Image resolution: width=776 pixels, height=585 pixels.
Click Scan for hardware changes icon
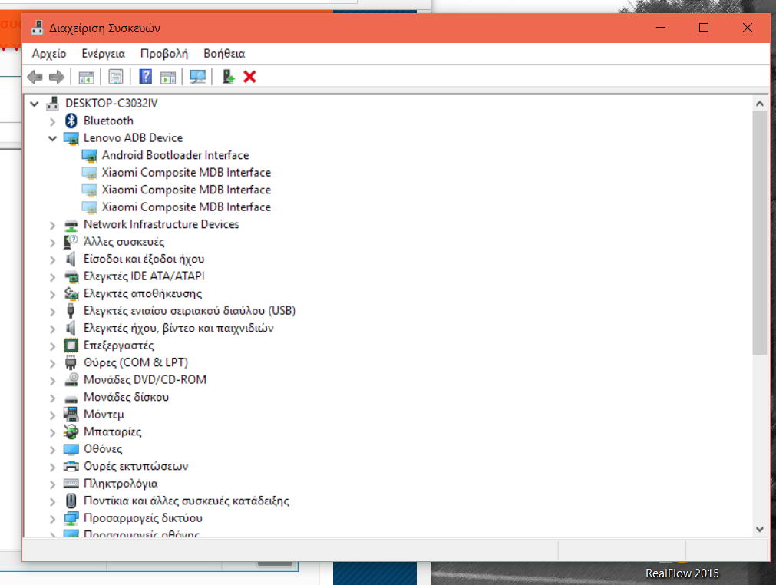coord(198,77)
